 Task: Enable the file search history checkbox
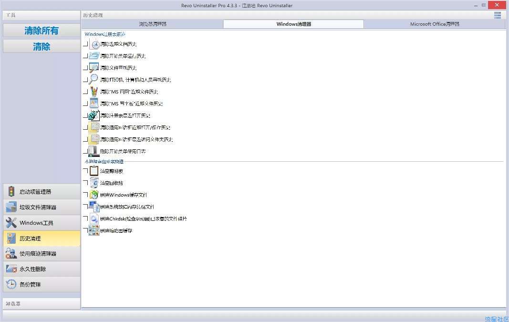pos(86,68)
